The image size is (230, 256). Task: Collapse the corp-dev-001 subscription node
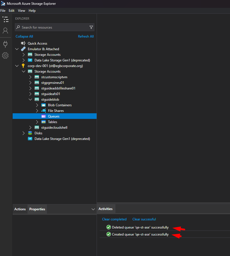[17, 66]
